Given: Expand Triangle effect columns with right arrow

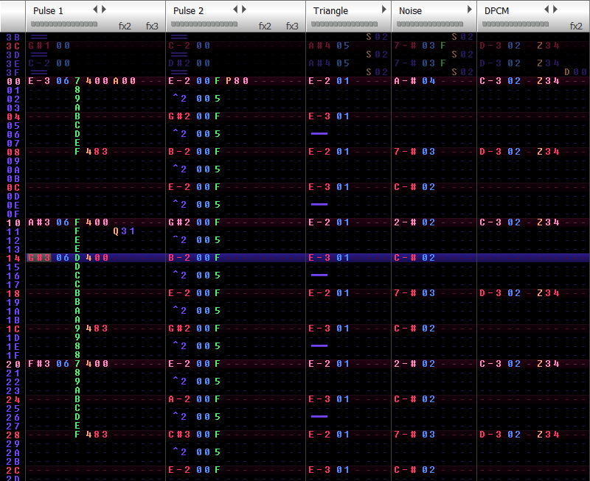Looking at the screenshot, I should tap(383, 10).
